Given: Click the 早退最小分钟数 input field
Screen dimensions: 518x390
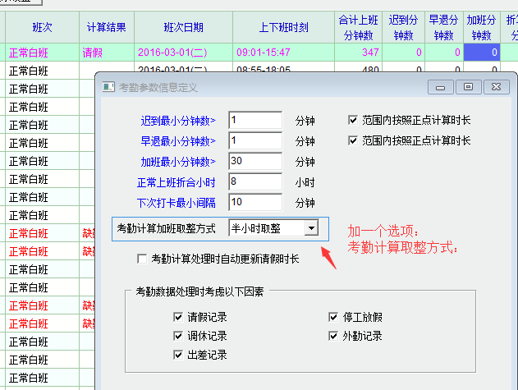Looking at the screenshot, I should tap(254, 141).
